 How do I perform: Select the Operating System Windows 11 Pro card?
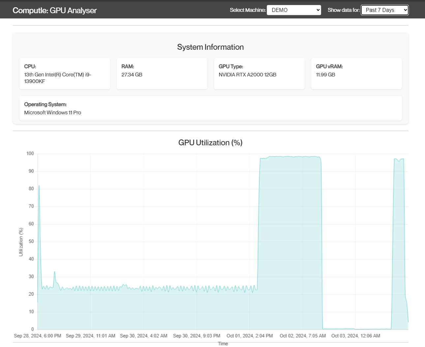pos(210,108)
